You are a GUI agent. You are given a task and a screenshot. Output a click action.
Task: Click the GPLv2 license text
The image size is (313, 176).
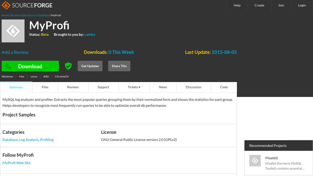click(x=139, y=139)
